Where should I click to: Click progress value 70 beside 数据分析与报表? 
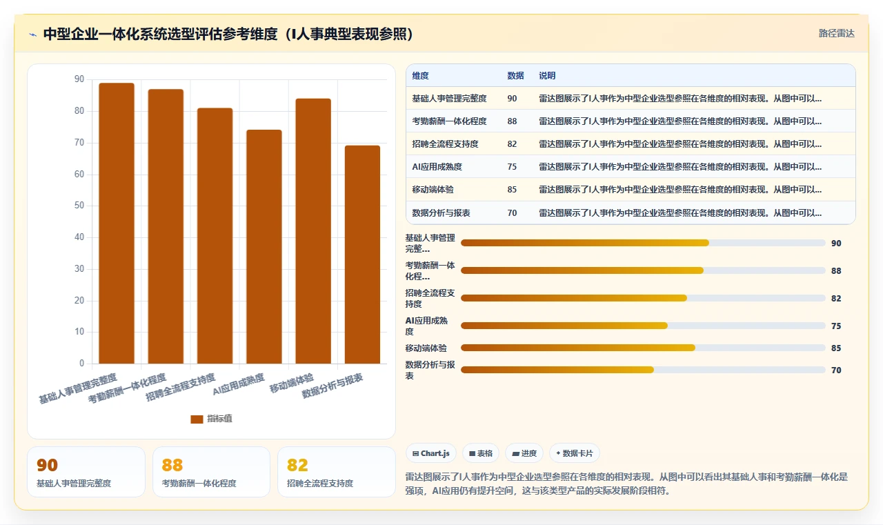coord(836,370)
